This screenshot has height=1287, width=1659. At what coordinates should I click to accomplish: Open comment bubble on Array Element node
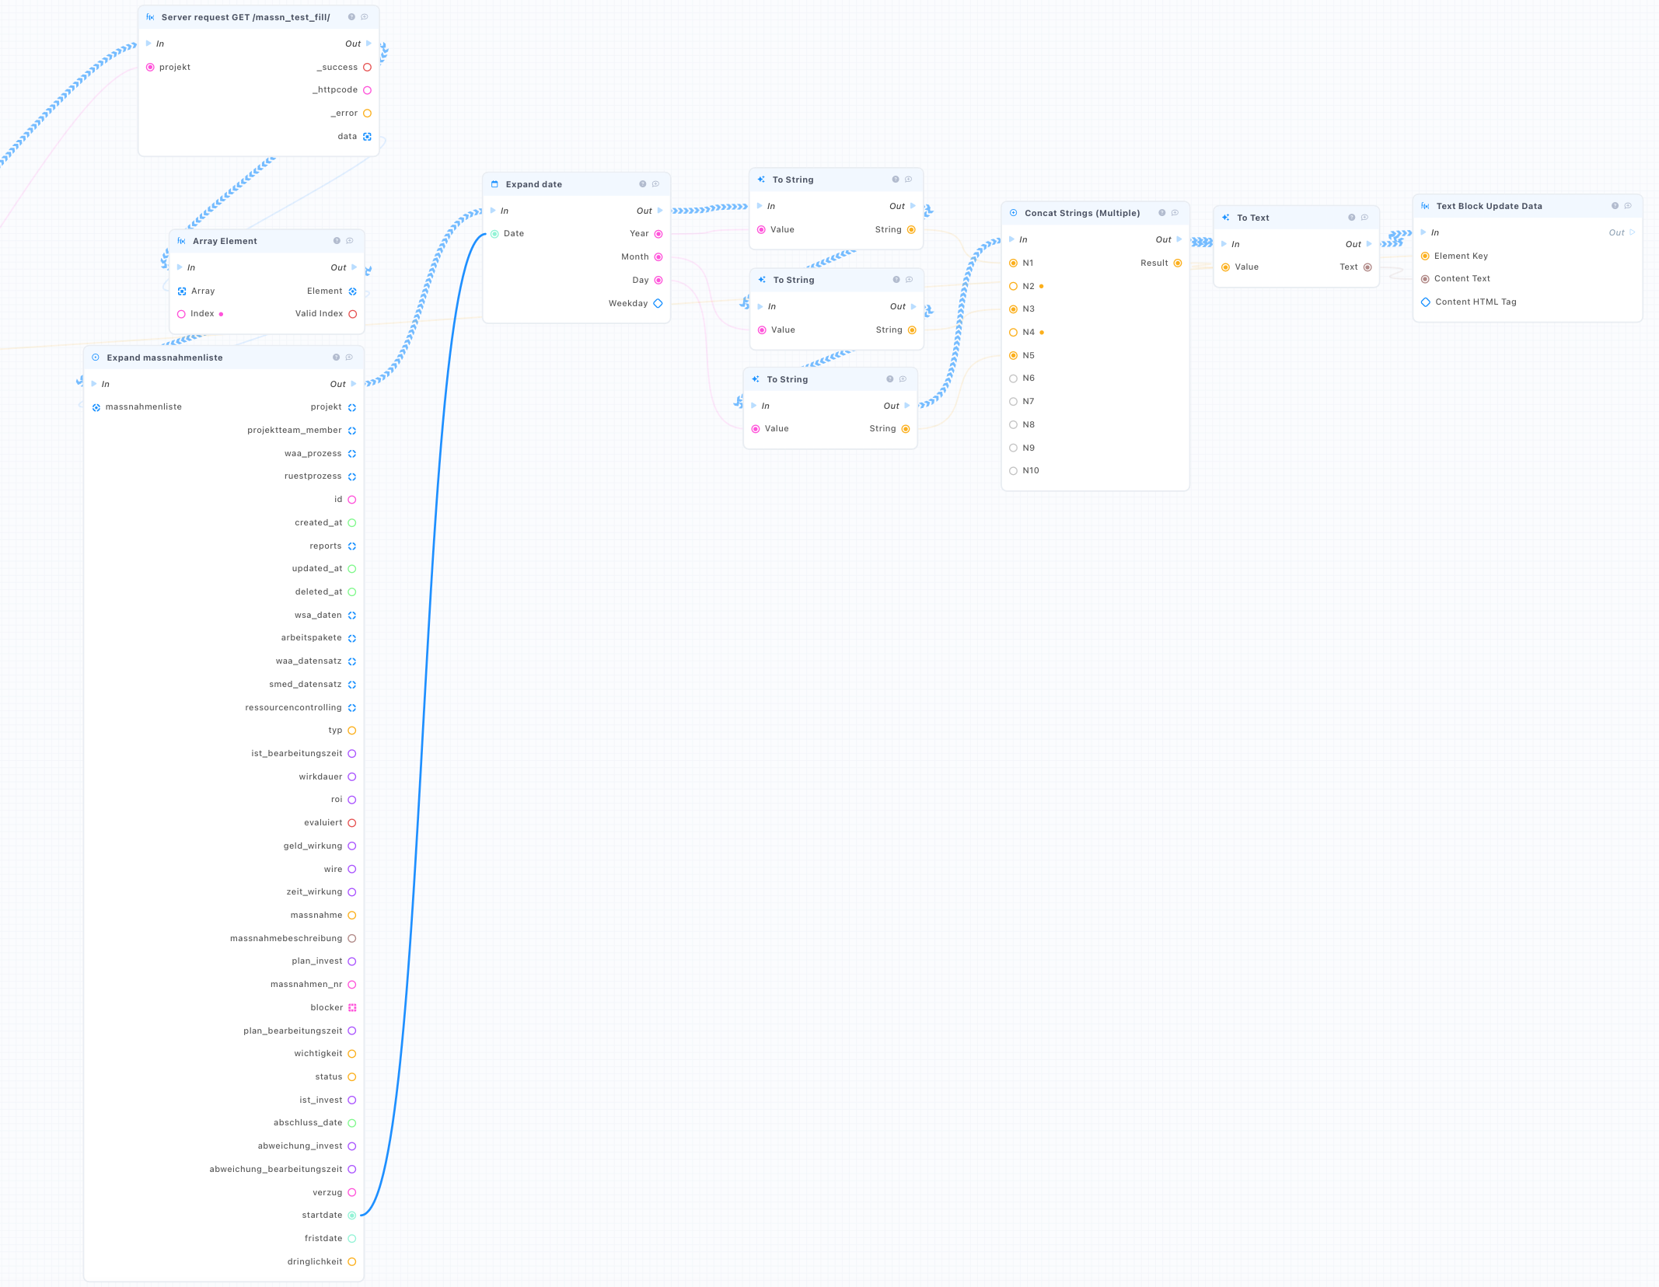coord(350,241)
